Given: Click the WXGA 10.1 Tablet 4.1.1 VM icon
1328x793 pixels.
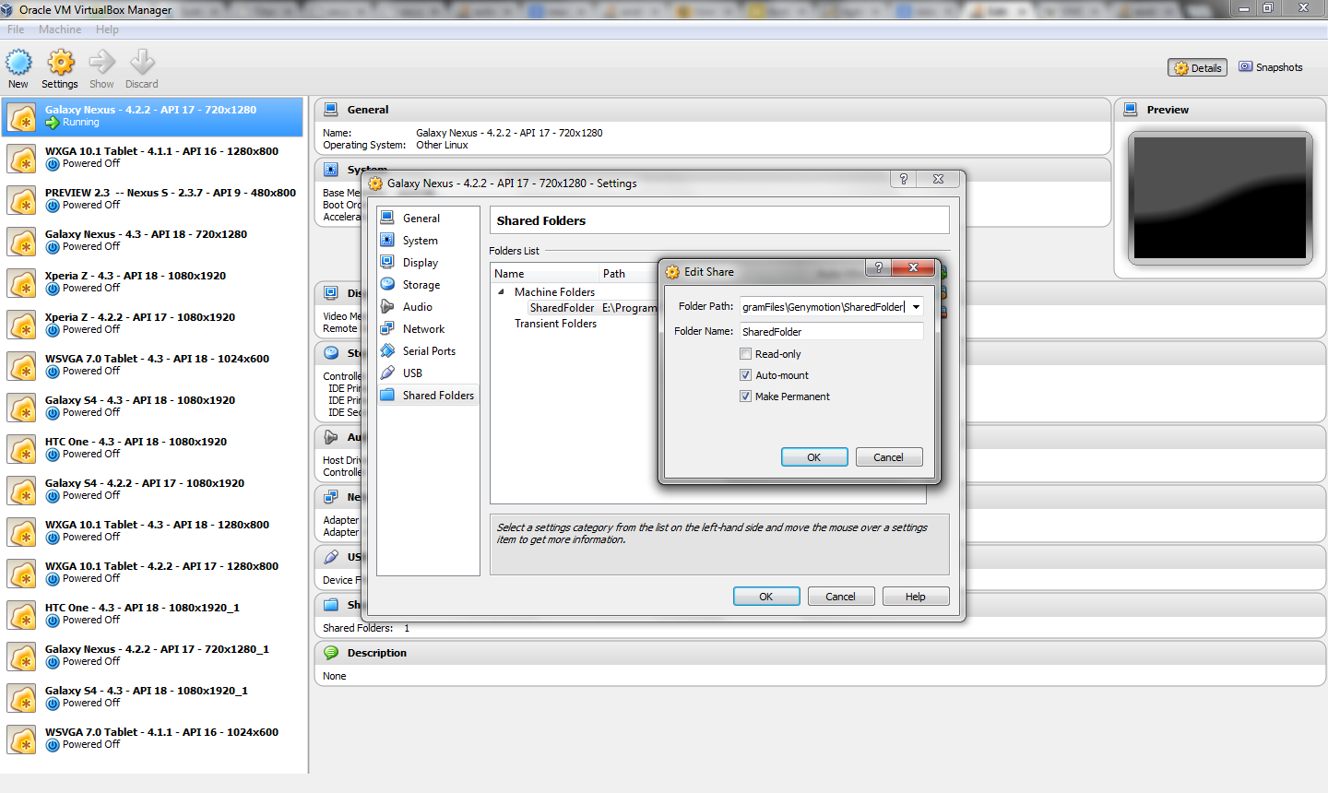Looking at the screenshot, I should tap(22, 159).
